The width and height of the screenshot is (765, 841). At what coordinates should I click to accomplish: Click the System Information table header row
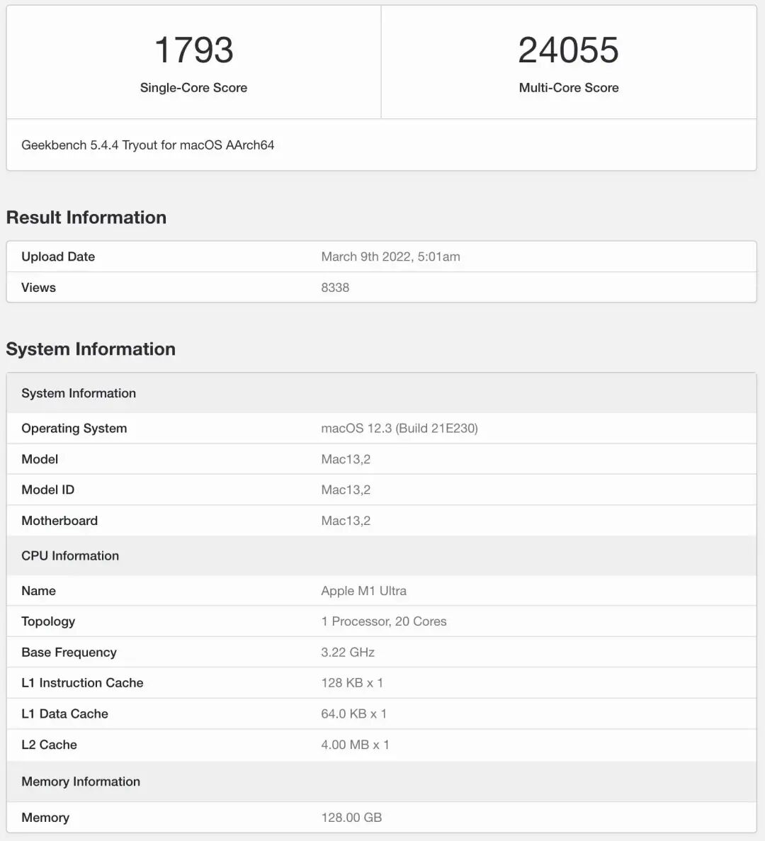tap(381, 393)
